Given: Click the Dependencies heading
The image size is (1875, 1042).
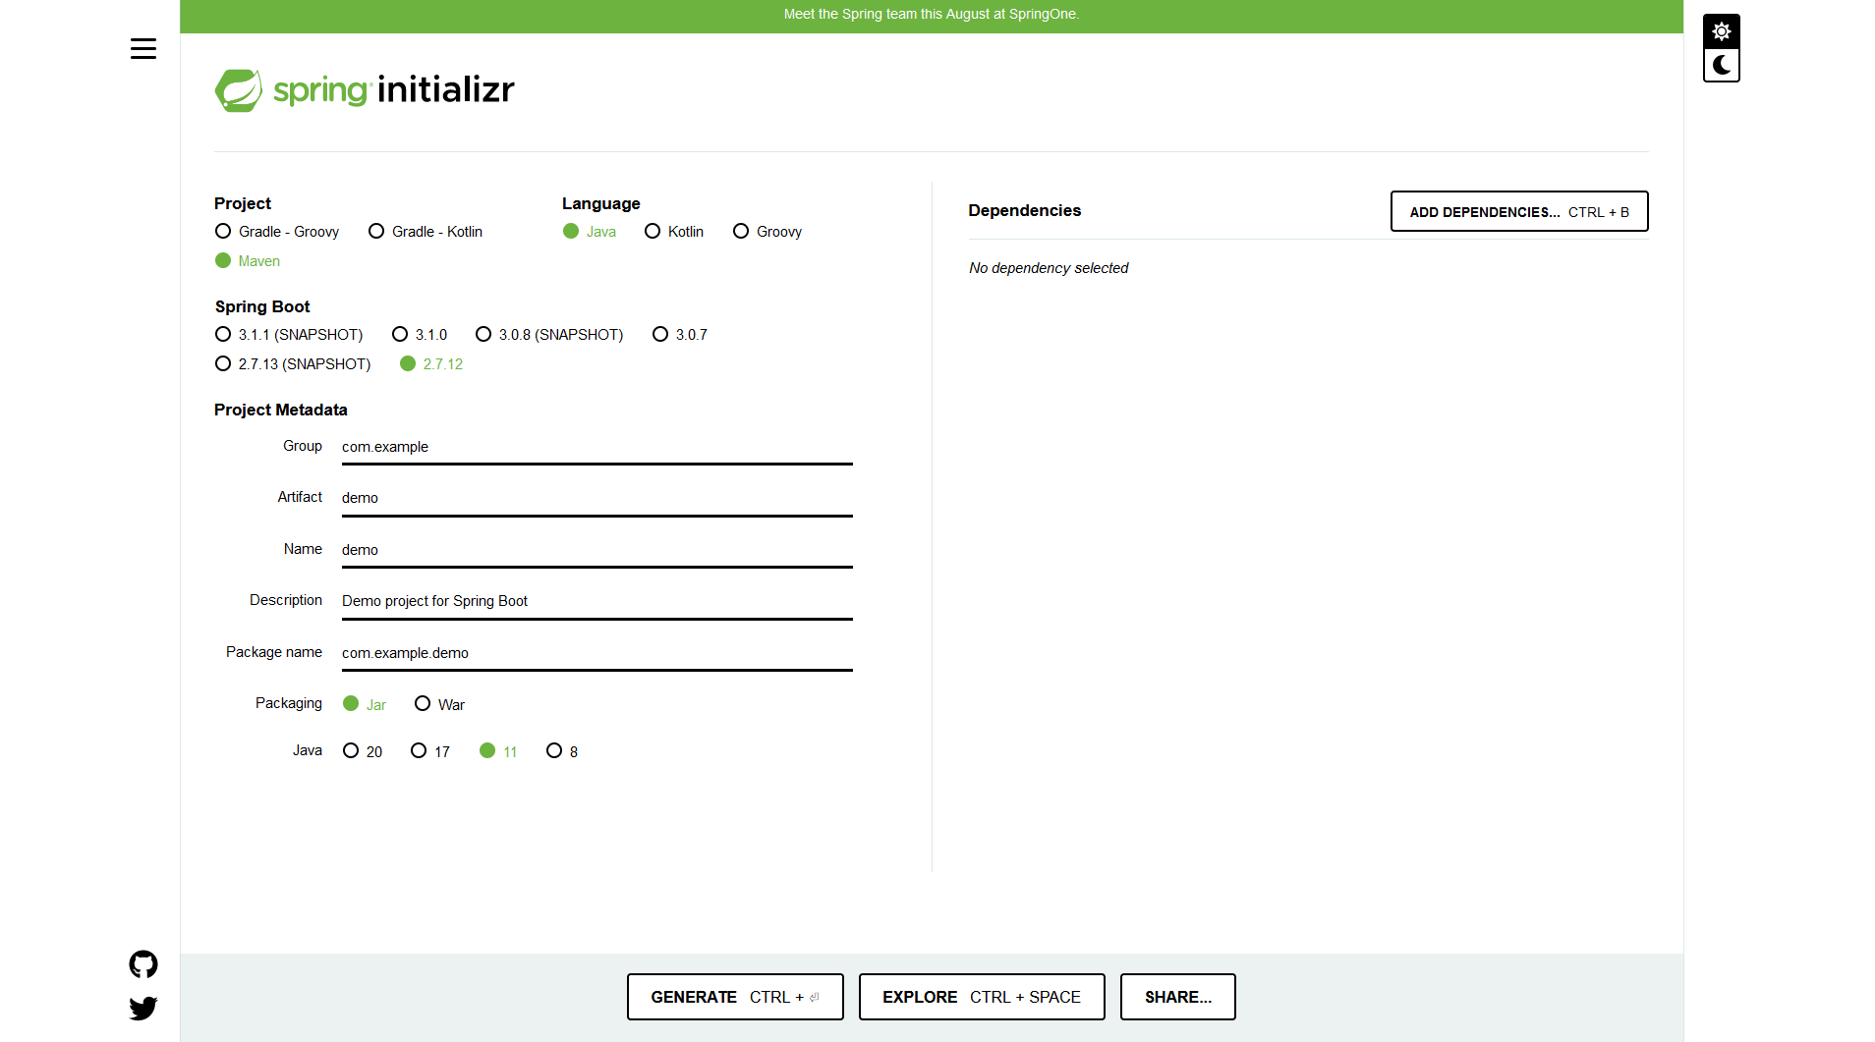Looking at the screenshot, I should [1025, 210].
